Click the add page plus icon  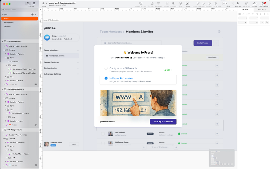[x=32, y=14]
